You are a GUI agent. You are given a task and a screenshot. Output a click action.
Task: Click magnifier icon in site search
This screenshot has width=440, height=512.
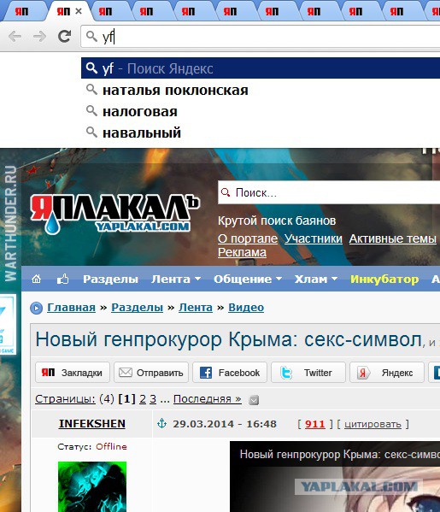pos(226,192)
